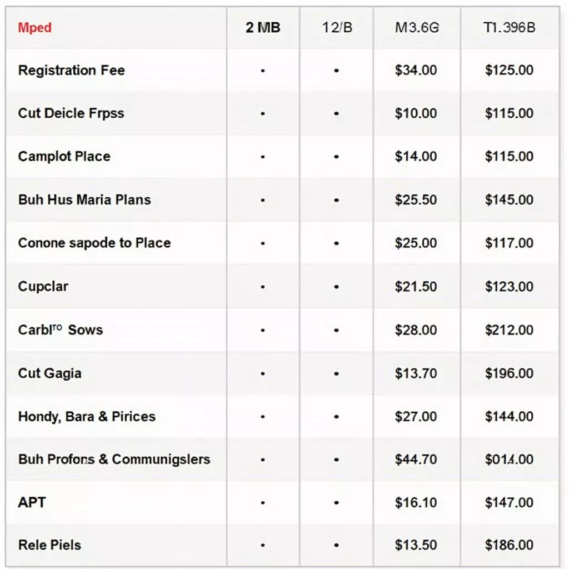Open the Hondy, Bara & Pirices row
The image size is (569, 569).
(86, 416)
